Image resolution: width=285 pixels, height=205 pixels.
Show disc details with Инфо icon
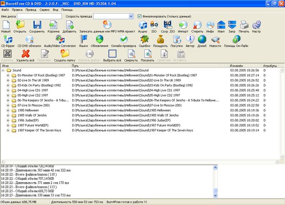pos(210,25)
